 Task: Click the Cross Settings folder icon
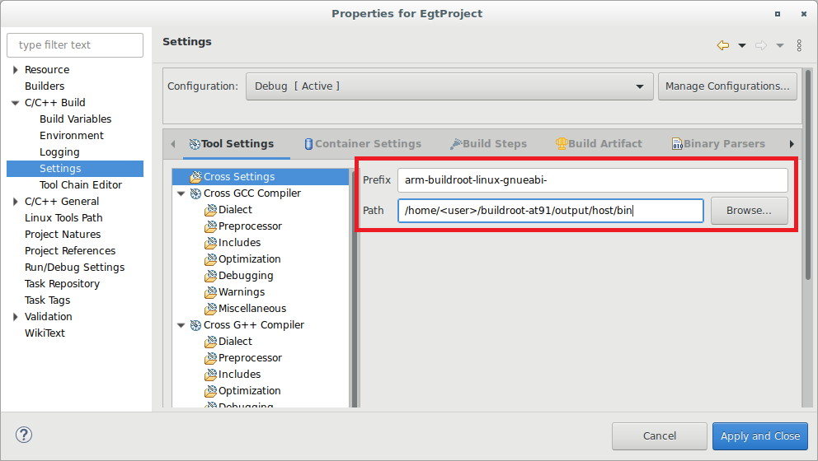click(x=195, y=177)
